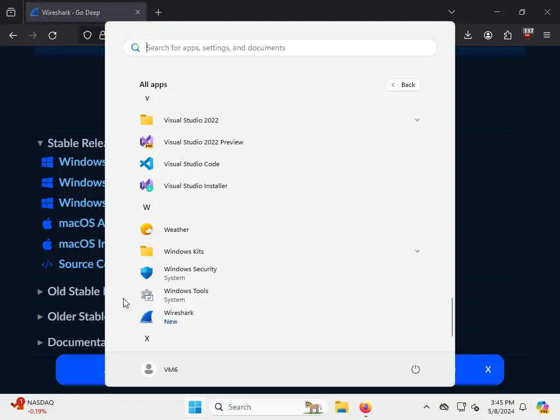Click the Start menu search field
Viewport: 560px width, 420px height.
279,48
